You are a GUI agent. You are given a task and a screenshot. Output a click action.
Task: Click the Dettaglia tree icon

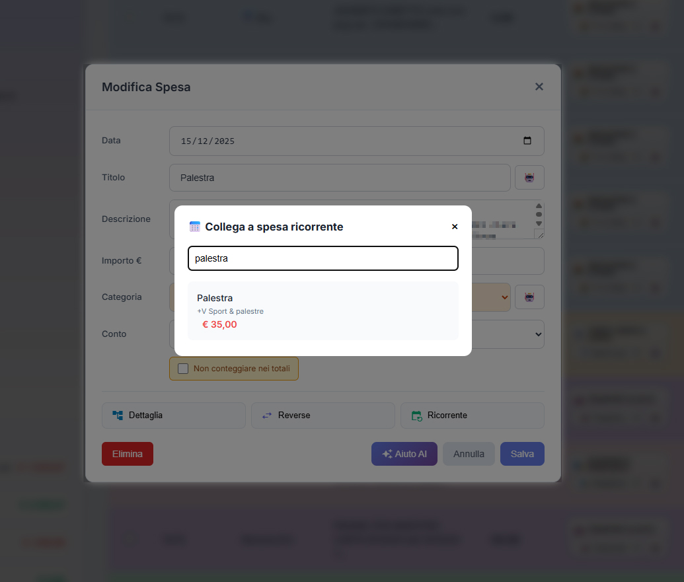point(118,416)
